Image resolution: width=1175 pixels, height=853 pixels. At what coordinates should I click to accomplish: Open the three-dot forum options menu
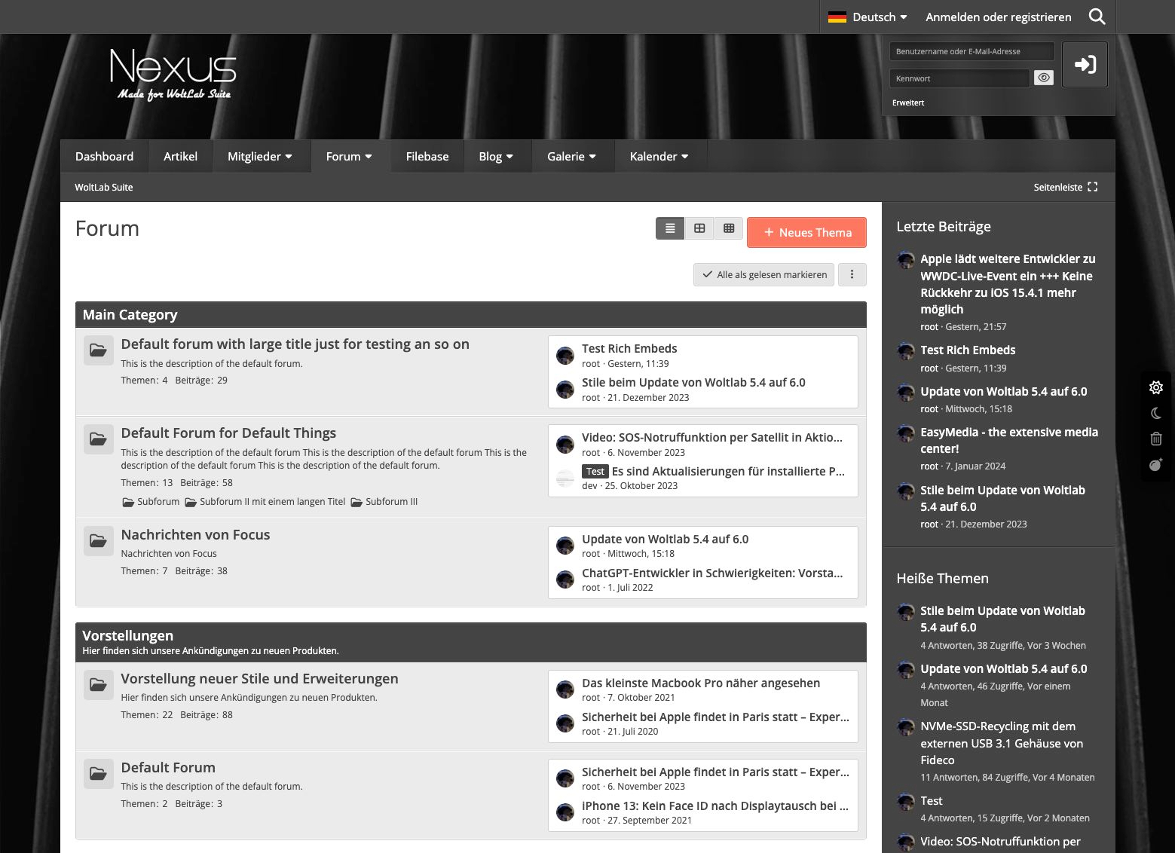852,275
